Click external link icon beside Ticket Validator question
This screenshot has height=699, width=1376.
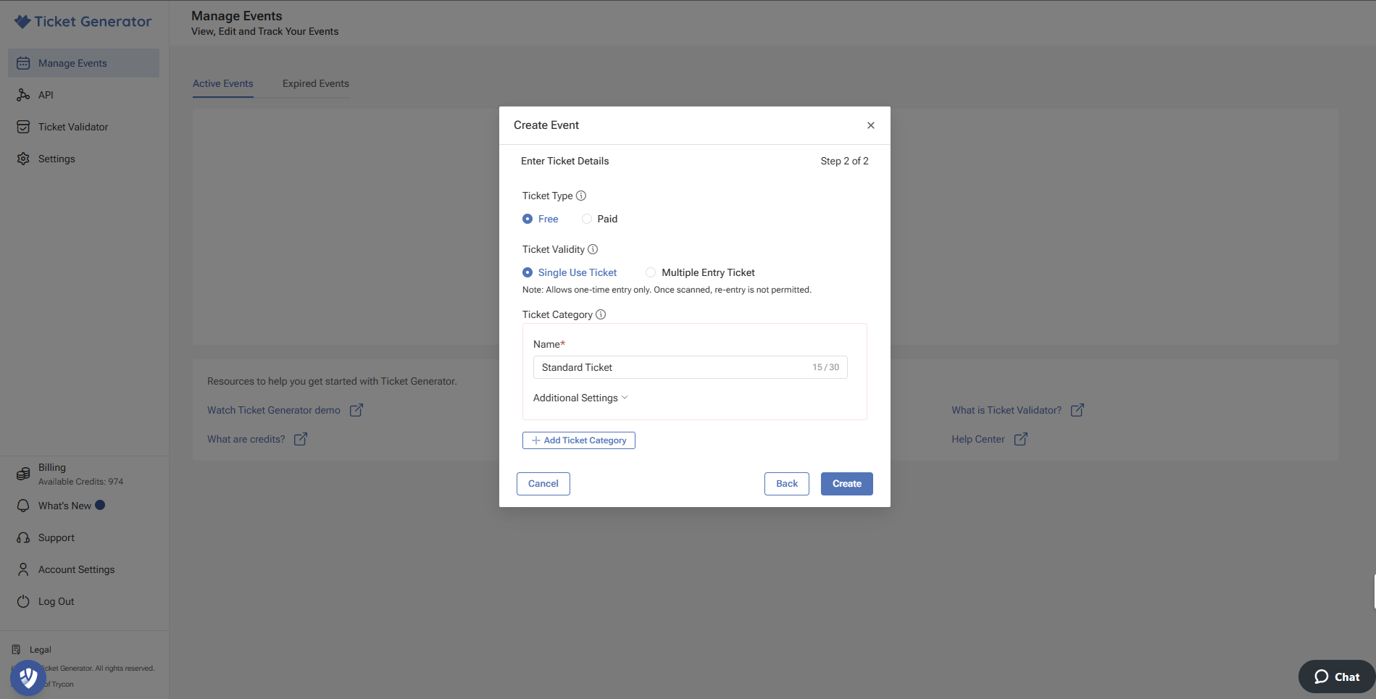[x=1077, y=410]
